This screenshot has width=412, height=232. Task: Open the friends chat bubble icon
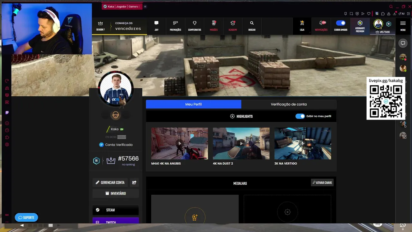pos(403,43)
